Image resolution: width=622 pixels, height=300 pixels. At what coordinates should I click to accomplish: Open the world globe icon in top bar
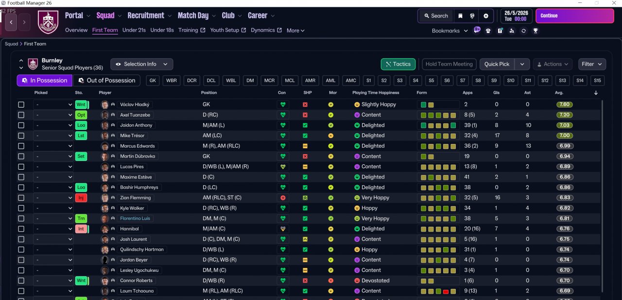point(472,16)
